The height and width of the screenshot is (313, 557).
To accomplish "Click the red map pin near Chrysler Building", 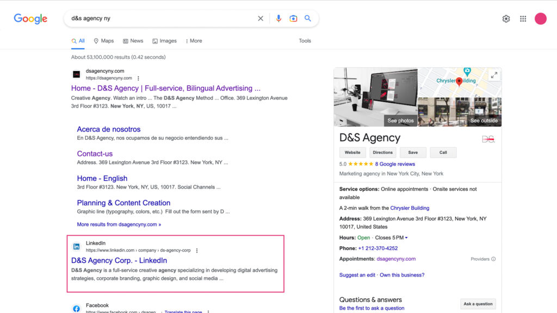I will click(x=459, y=82).
